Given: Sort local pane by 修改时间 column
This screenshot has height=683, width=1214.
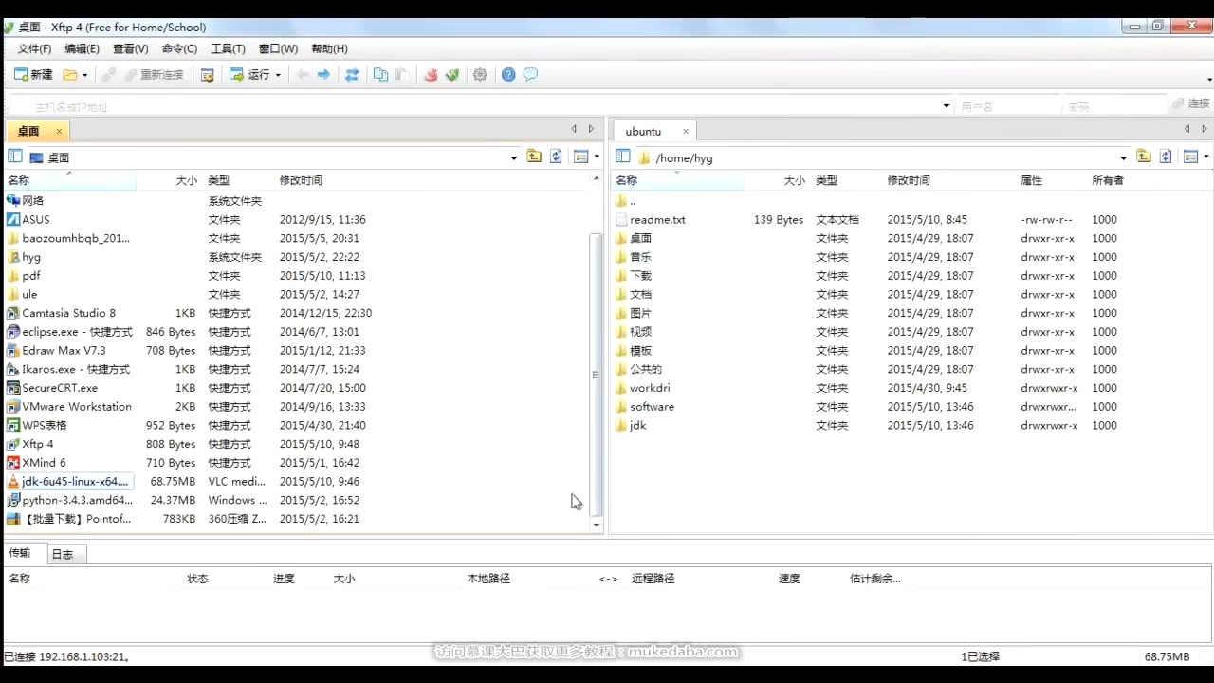Looking at the screenshot, I should tap(301, 180).
